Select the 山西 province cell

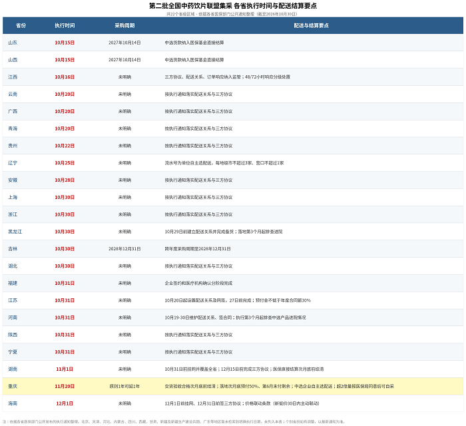coord(13,60)
